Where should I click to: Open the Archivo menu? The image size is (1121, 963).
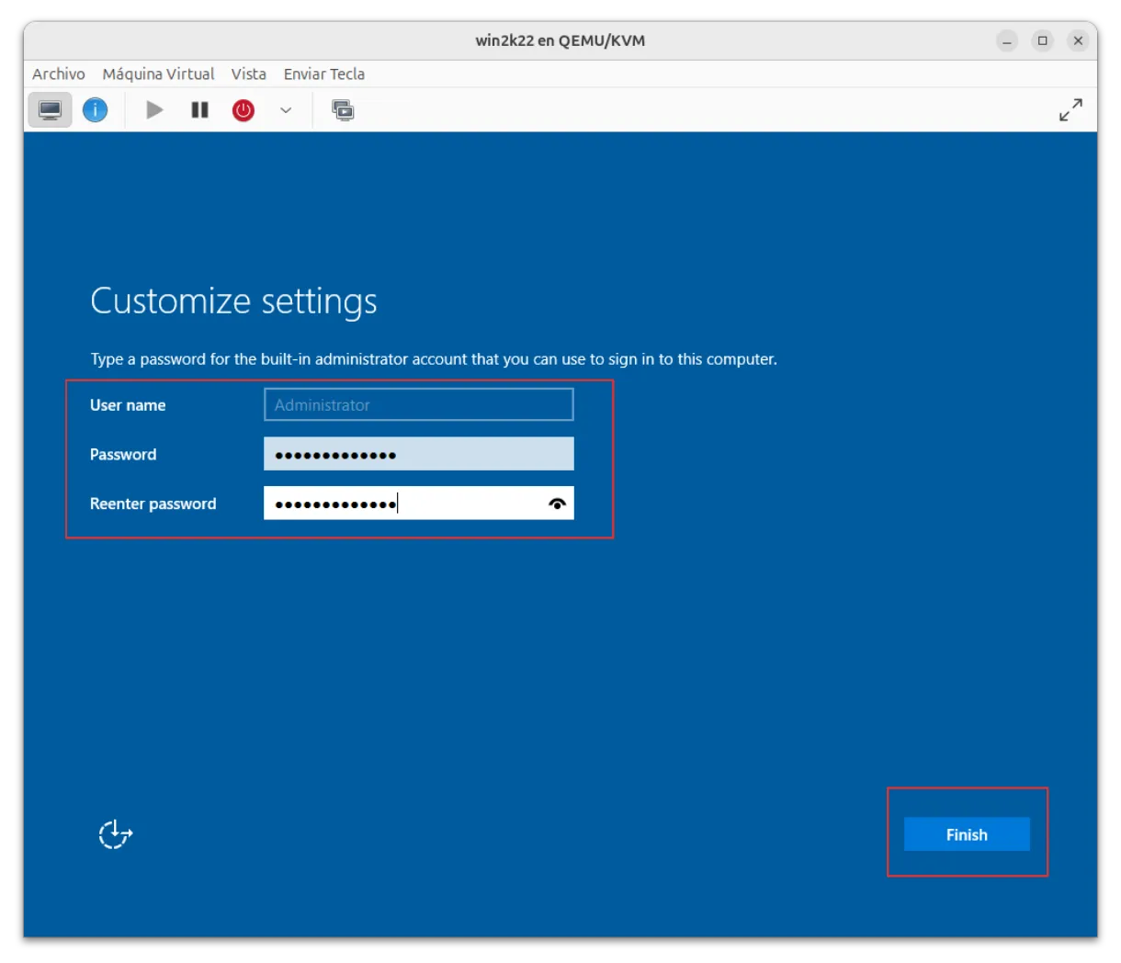(x=59, y=74)
